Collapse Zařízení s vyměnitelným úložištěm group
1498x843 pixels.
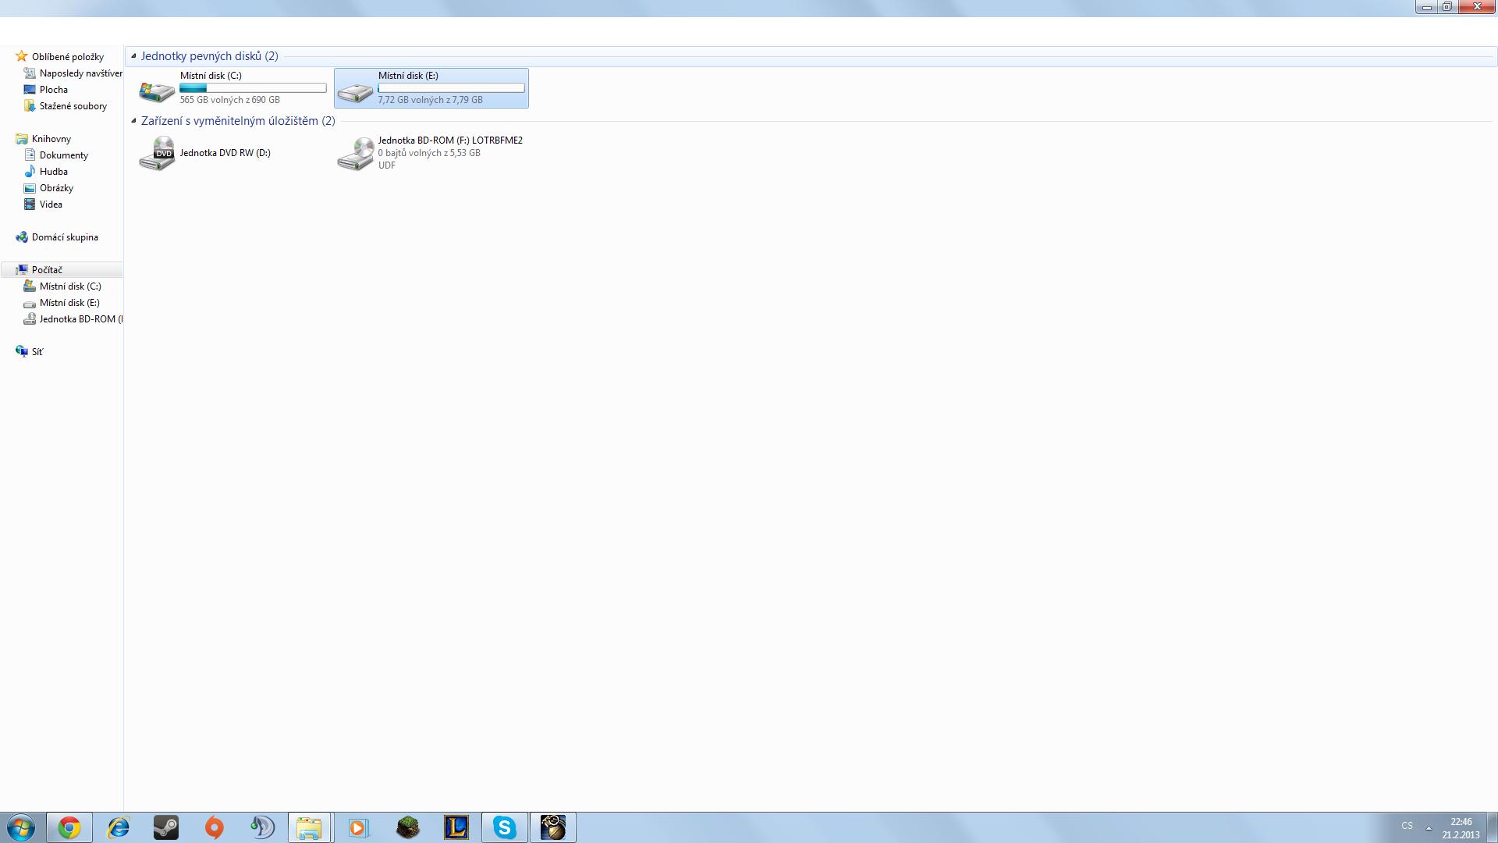pyautogui.click(x=133, y=121)
